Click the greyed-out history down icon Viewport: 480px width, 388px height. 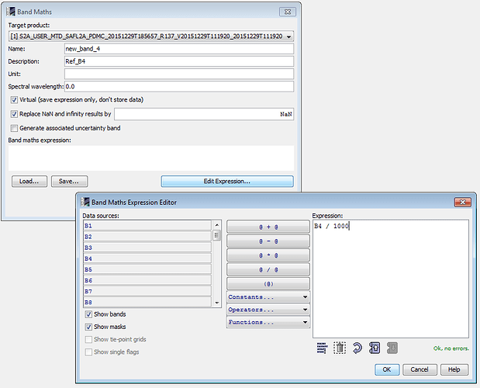coord(392,348)
